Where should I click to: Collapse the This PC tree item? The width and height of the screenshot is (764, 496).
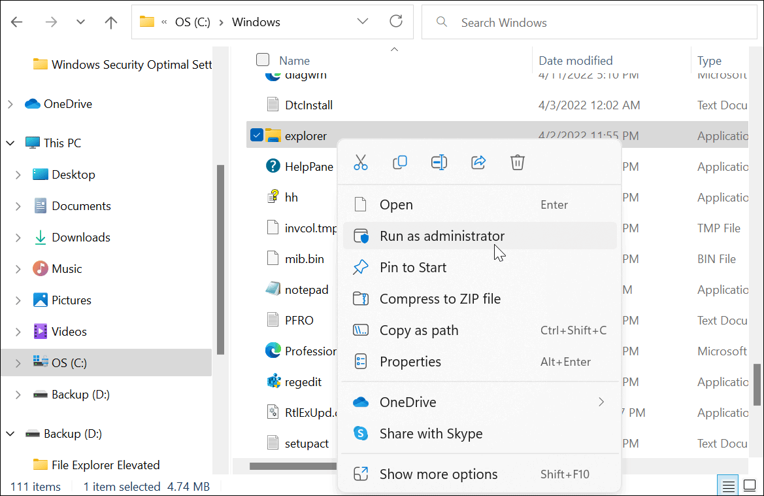(10, 142)
